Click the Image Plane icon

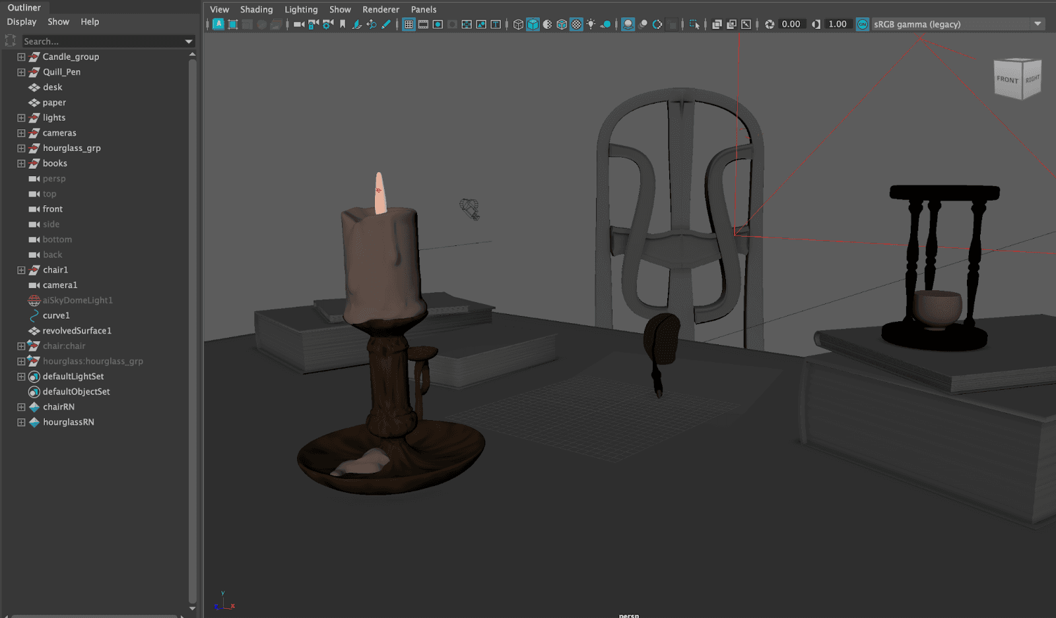(x=357, y=24)
